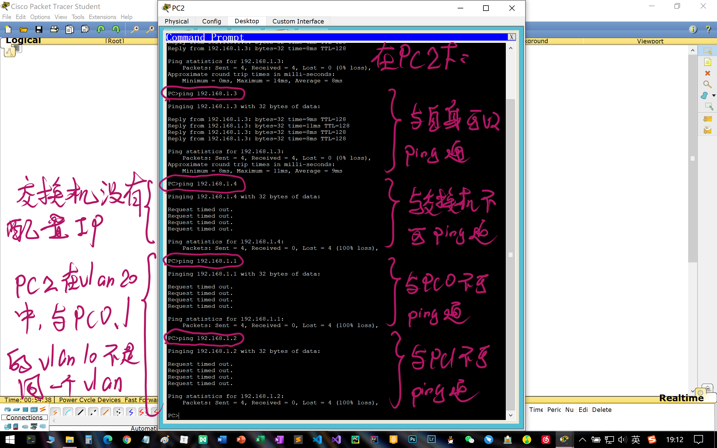Select the Wireless Devices category
Image resolution: width=717 pixels, height=448 pixels.
34,409
